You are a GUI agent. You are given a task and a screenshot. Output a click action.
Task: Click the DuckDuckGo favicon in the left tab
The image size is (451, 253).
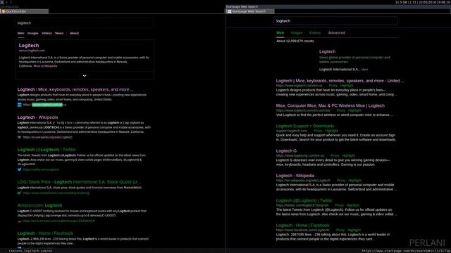(x=4, y=11)
